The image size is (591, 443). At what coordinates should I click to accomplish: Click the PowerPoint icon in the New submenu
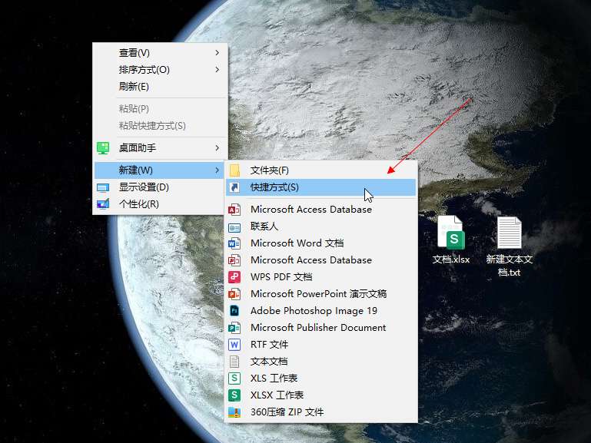click(235, 294)
